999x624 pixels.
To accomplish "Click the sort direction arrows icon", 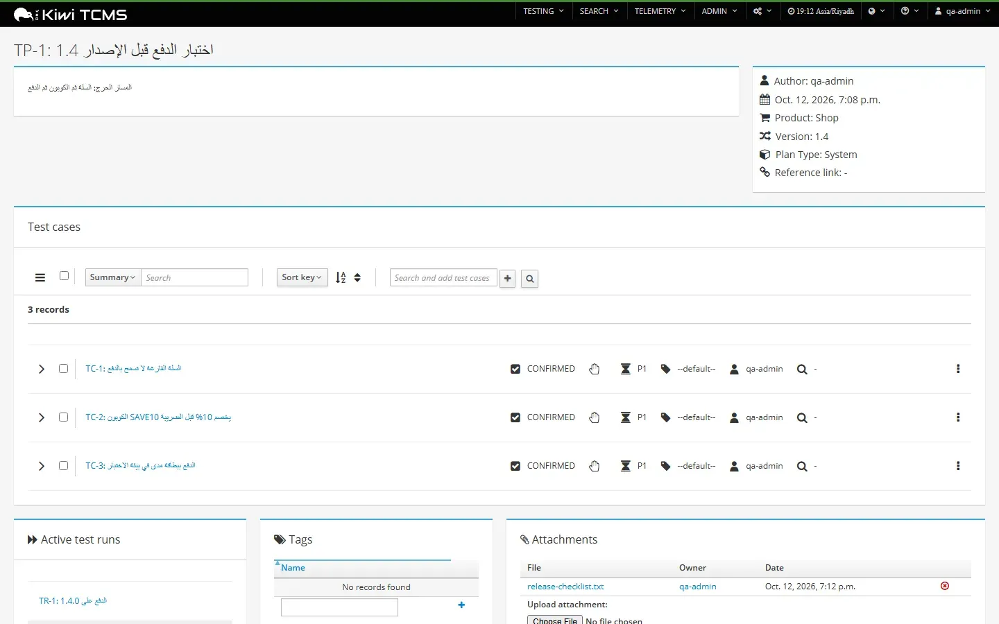I will click(357, 278).
